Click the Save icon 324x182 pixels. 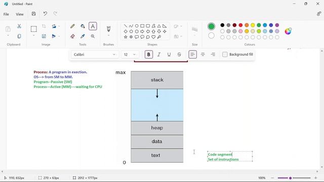pyautogui.click(x=34, y=14)
